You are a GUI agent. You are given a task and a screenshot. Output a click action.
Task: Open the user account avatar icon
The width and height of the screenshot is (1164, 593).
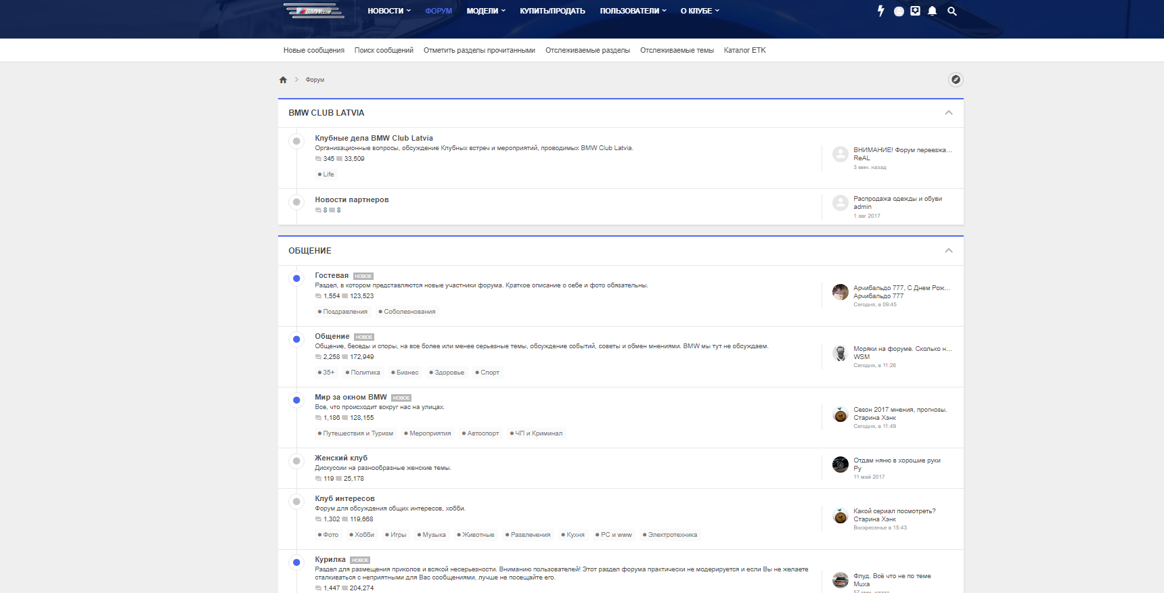click(899, 11)
